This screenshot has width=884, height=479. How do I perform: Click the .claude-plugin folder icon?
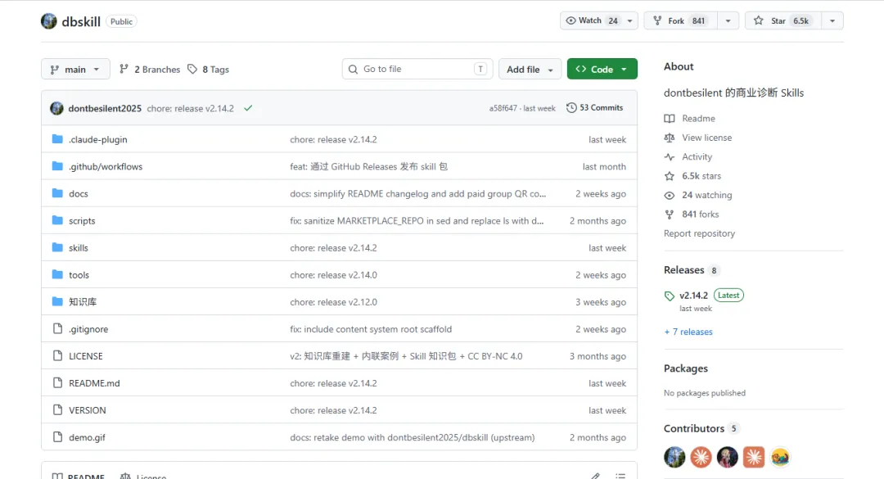click(x=57, y=139)
